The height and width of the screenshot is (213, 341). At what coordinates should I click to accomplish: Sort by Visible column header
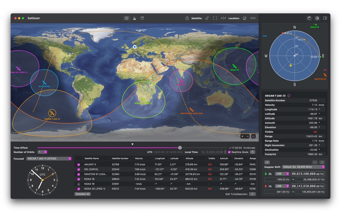[212, 158]
